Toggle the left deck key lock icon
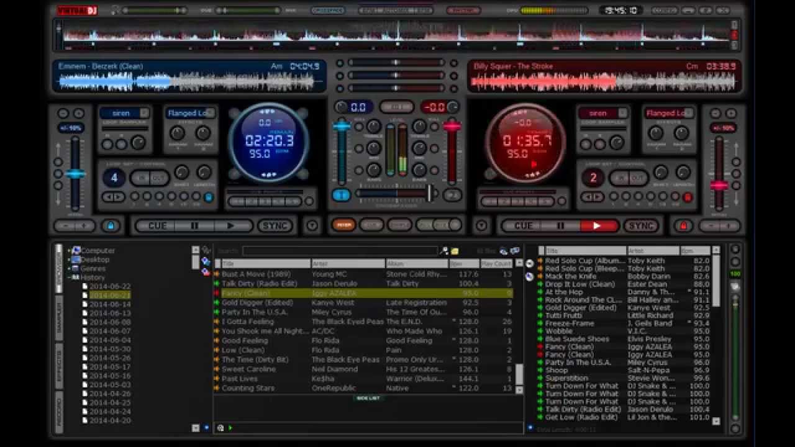Viewport: 795px width, 447px height. click(111, 226)
